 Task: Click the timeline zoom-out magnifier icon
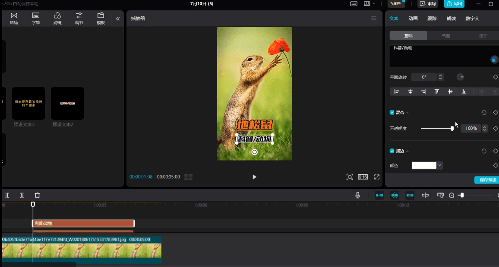point(451,195)
